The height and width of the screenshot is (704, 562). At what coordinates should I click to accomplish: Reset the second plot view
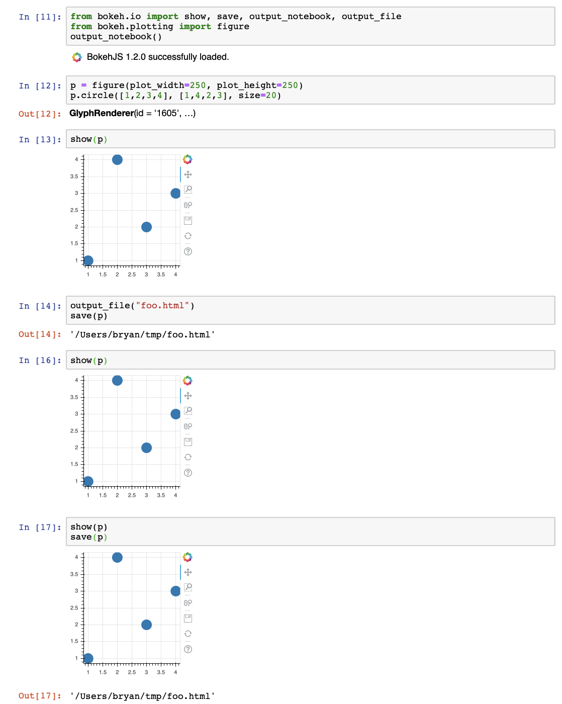[189, 457]
